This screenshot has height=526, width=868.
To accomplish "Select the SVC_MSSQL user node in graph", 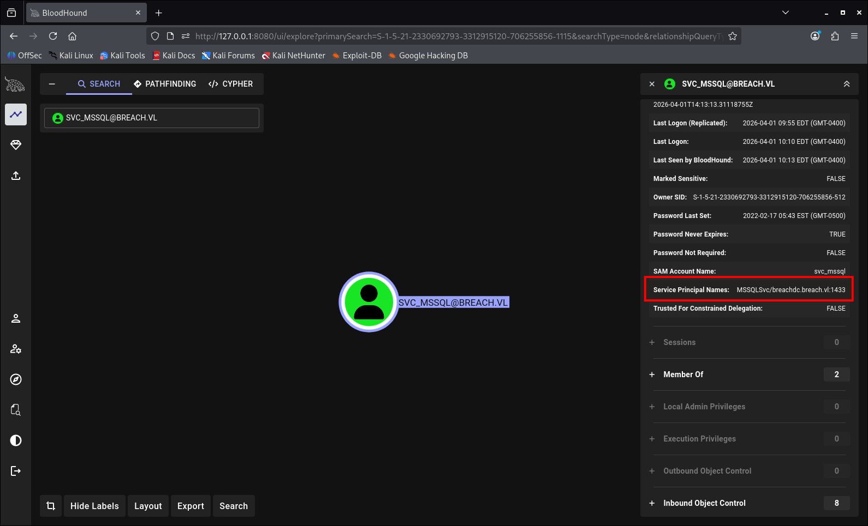I will point(369,302).
